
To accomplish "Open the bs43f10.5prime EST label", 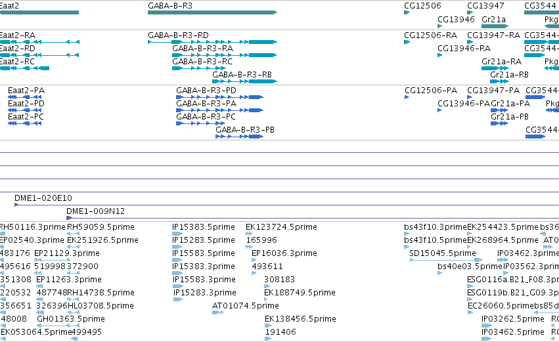I will point(436,240).
